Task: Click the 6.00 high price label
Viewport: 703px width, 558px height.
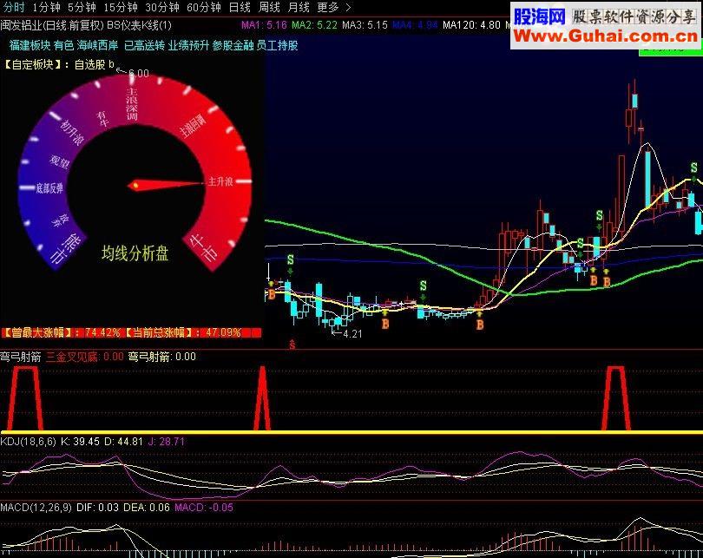Action: [139, 73]
